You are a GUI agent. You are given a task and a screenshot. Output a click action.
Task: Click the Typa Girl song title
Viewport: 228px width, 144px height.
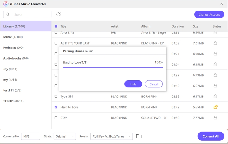click(66, 97)
